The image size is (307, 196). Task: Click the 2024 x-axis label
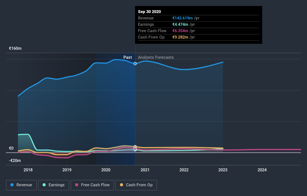pyautogui.click(x=262, y=170)
